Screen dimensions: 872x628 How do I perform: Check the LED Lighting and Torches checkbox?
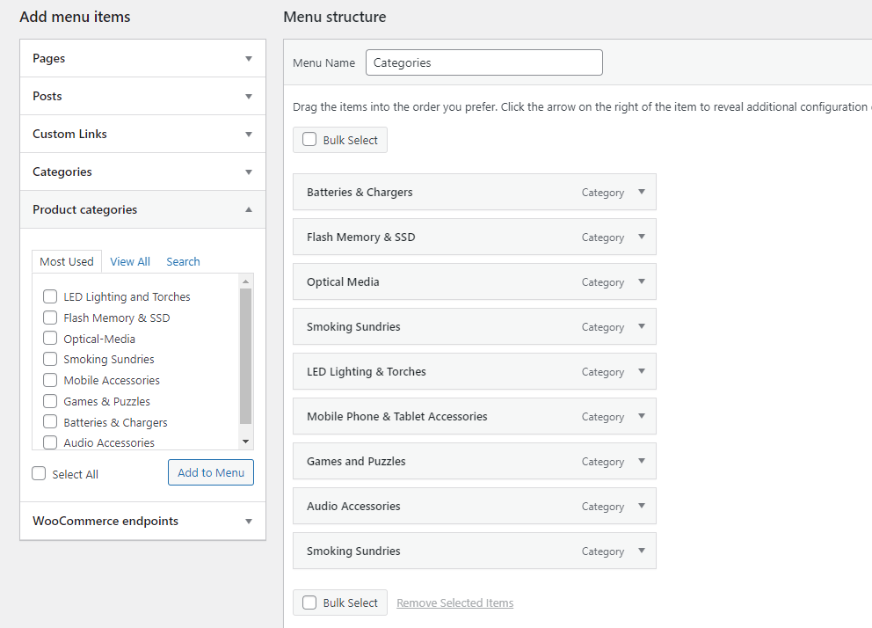(x=50, y=296)
